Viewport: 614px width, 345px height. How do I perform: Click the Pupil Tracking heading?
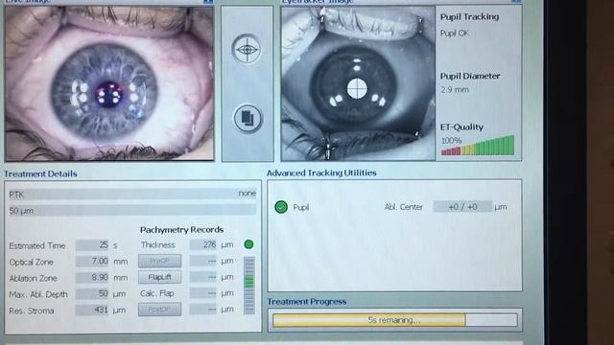click(x=469, y=17)
